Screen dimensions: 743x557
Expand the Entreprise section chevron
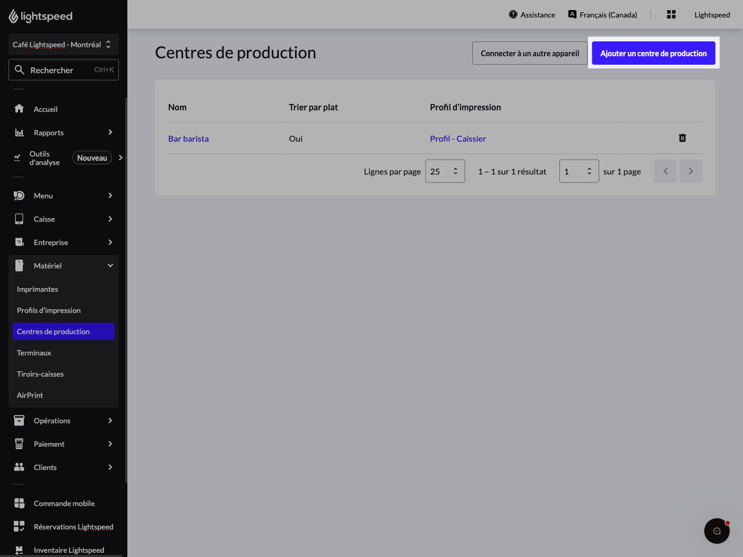(x=110, y=242)
